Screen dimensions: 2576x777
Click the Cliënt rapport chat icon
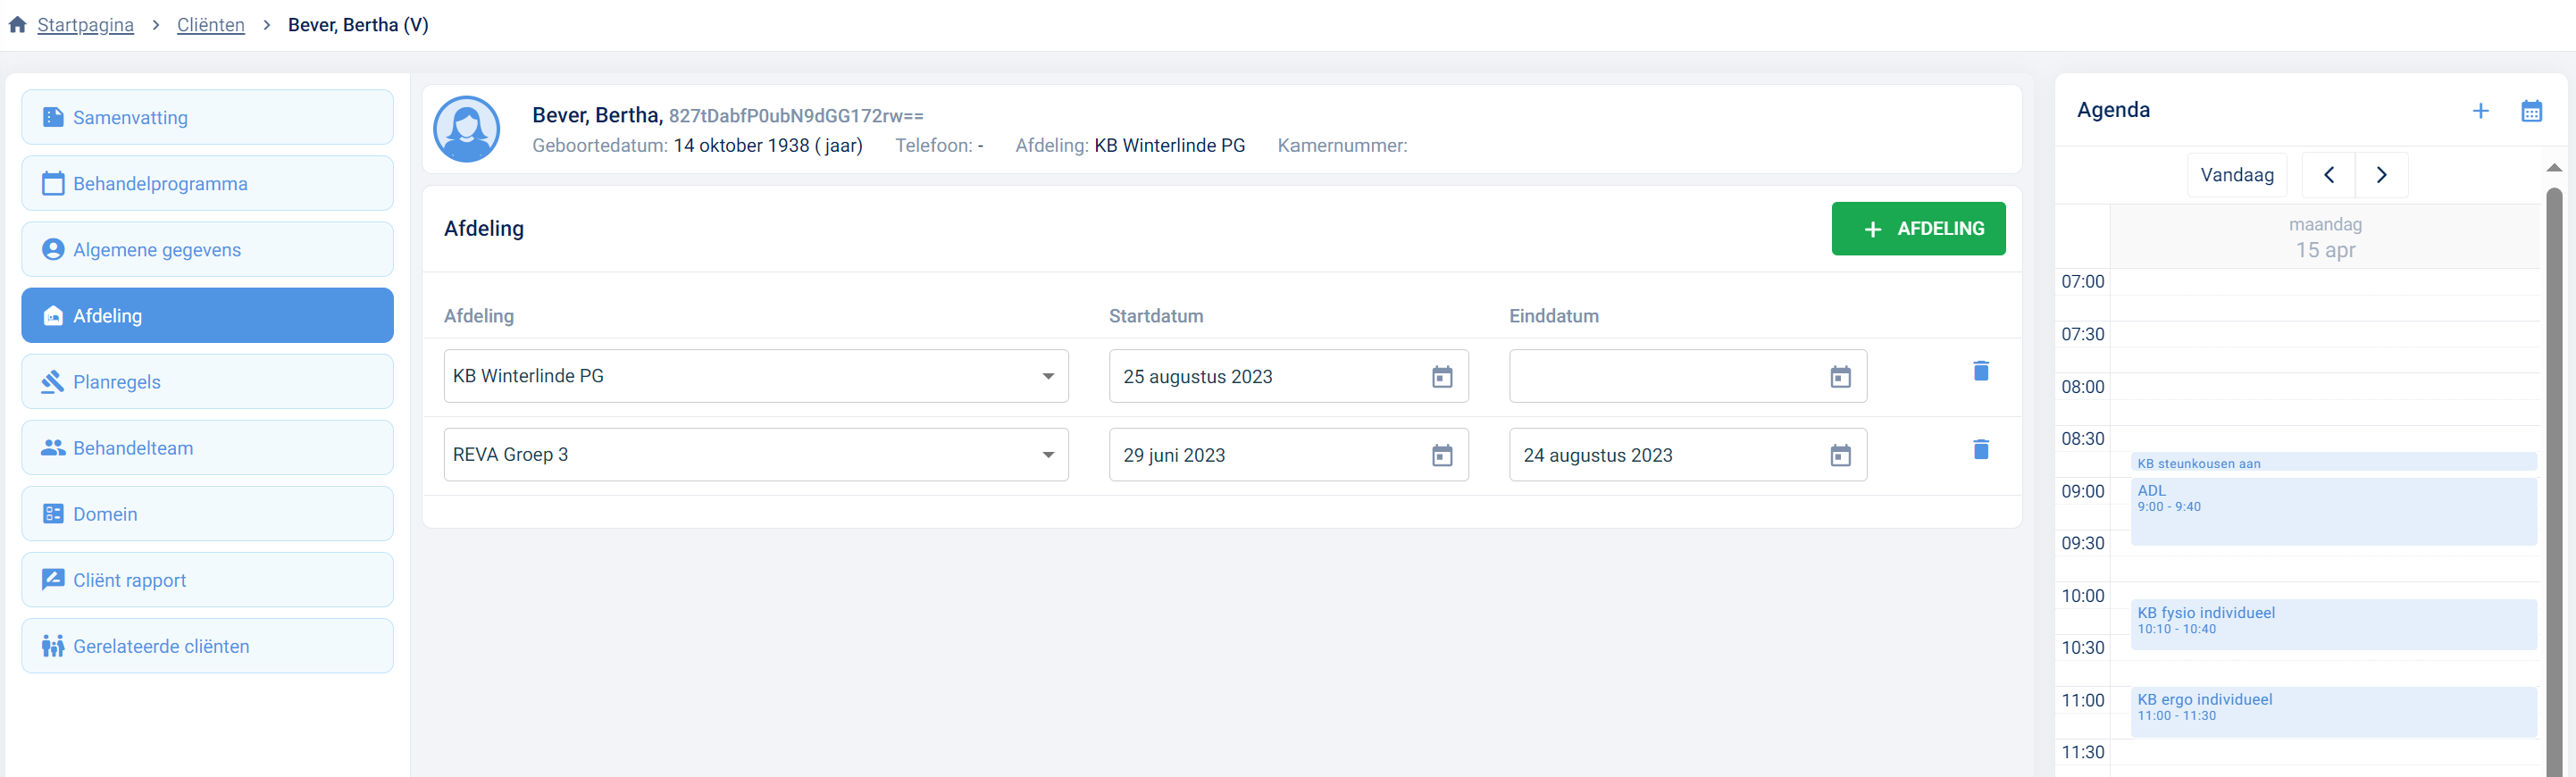(53, 579)
